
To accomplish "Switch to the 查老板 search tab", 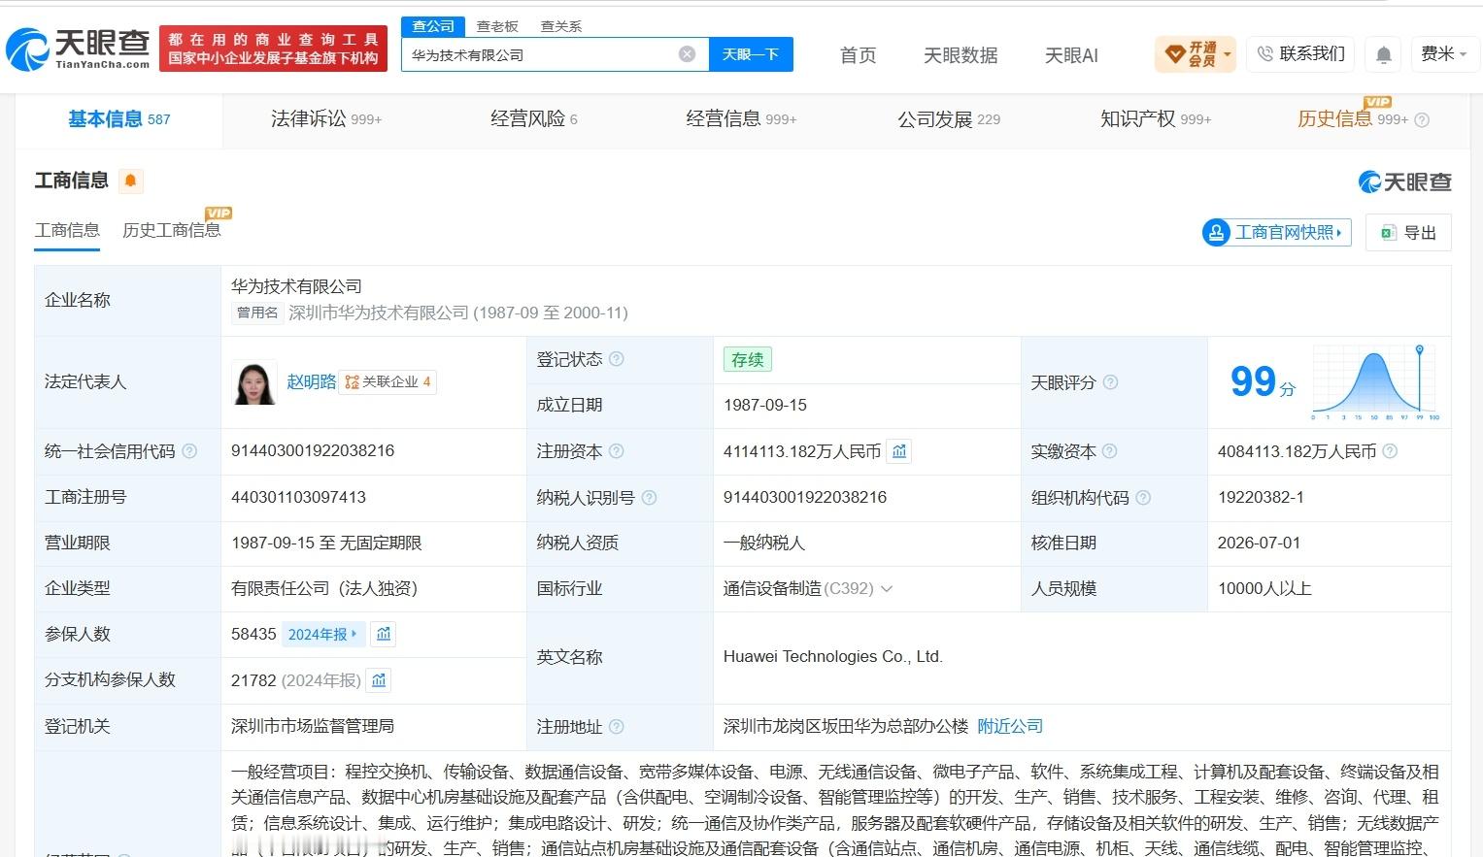I will [497, 26].
